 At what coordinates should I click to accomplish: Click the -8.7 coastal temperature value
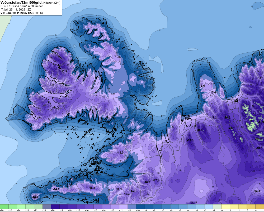152,79
